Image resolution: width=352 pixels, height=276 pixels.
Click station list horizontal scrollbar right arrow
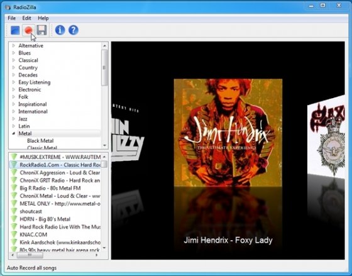tap(97, 255)
